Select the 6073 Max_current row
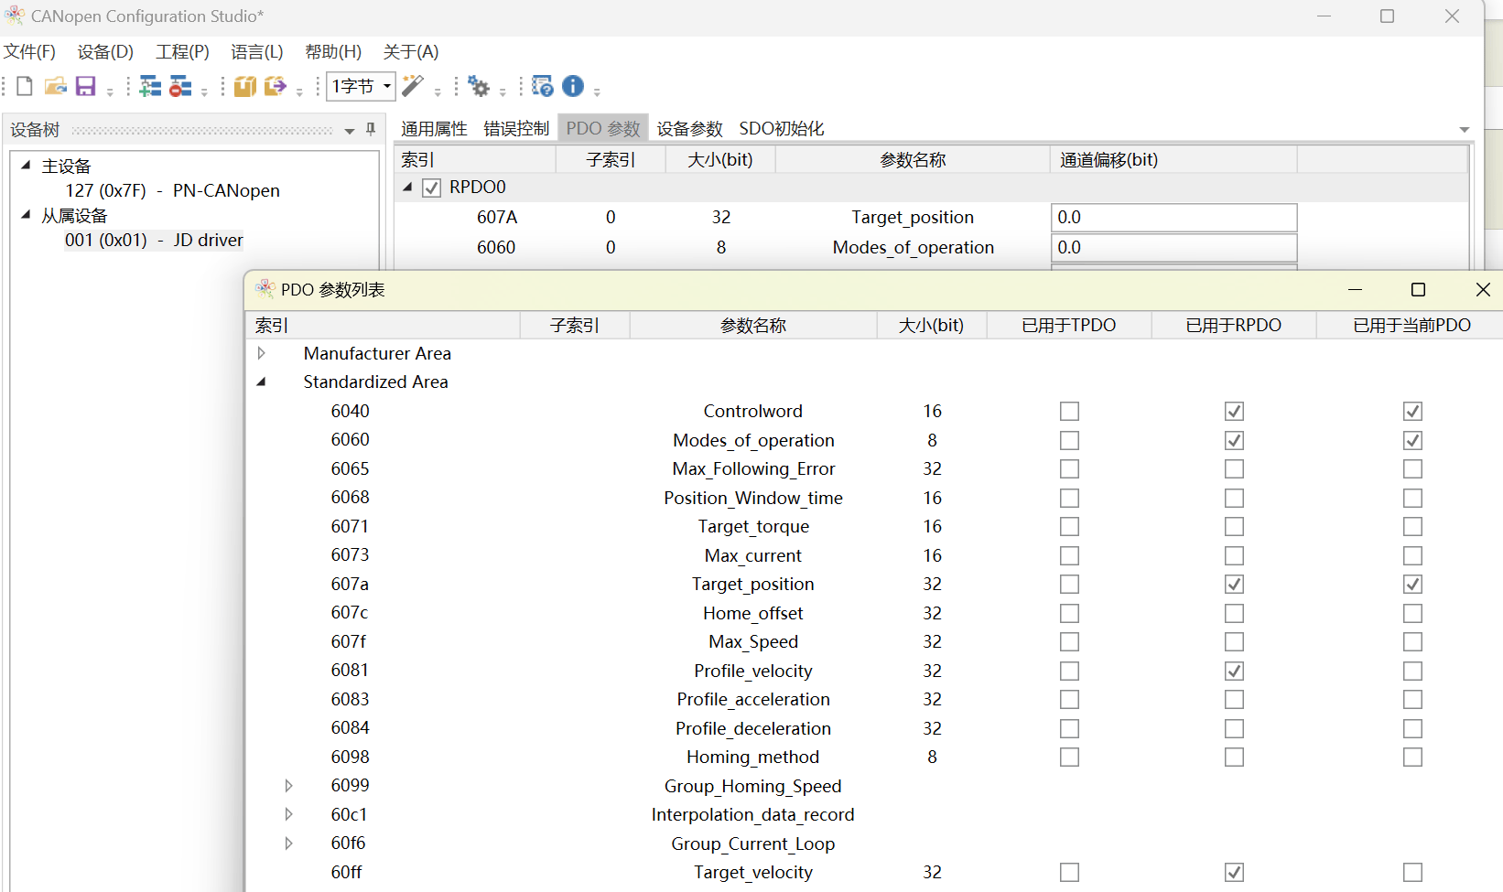Viewport: 1503px width, 892px height. coord(874,555)
